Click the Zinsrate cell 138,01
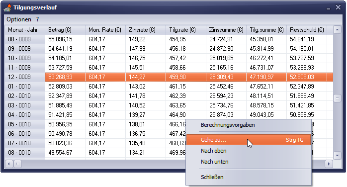 click(146, 124)
